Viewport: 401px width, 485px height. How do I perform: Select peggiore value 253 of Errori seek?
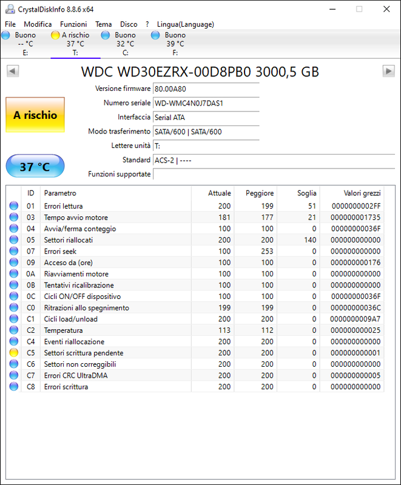268,251
